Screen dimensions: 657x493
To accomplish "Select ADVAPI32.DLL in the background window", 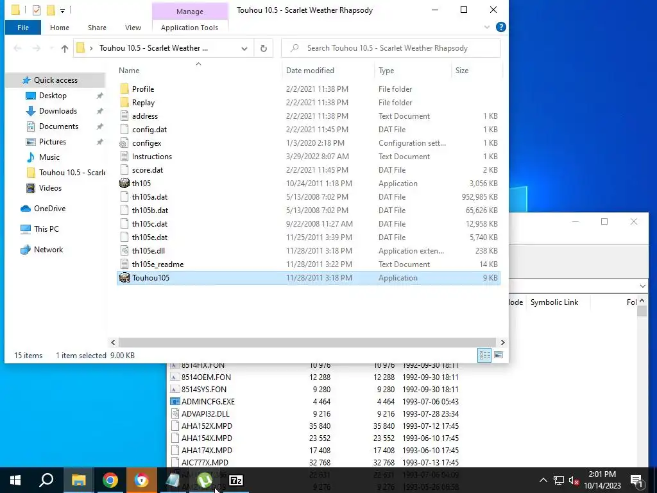I will (x=205, y=414).
